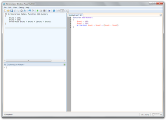Open the View menu
The width and height of the screenshot is (166, 120).
[15, 8]
